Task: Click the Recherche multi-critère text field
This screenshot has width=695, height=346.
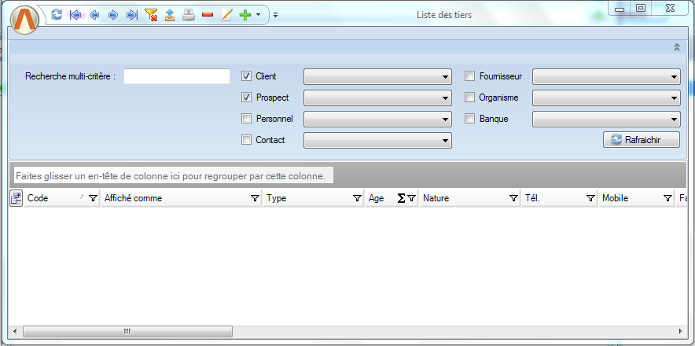Action: (176, 76)
